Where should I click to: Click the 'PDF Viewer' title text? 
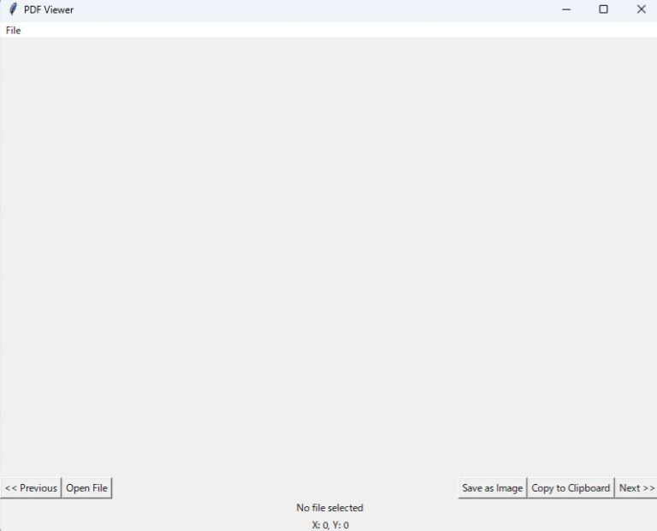pos(49,10)
